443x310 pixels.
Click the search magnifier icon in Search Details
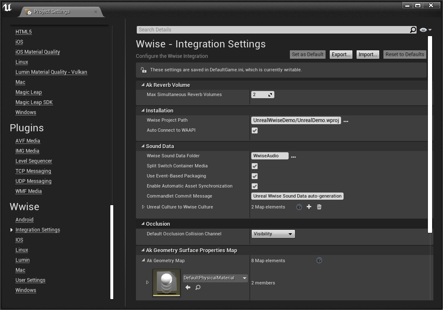(413, 30)
